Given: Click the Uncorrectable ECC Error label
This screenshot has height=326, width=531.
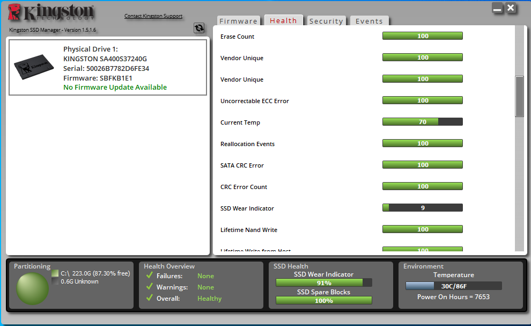Looking at the screenshot, I should coord(255,101).
